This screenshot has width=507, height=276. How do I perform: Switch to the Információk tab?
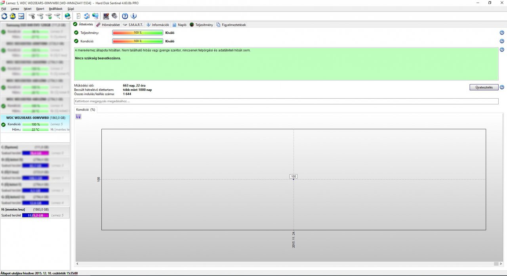pyautogui.click(x=158, y=25)
